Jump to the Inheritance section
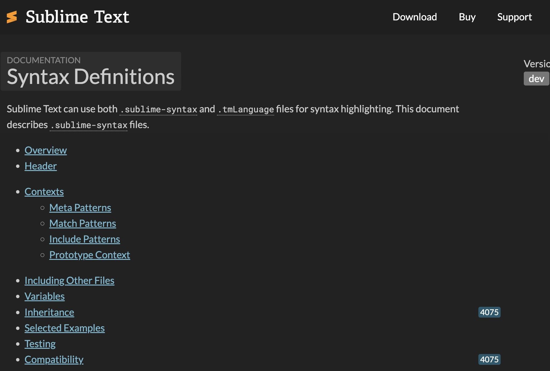The height and width of the screenshot is (371, 550). pyautogui.click(x=49, y=312)
